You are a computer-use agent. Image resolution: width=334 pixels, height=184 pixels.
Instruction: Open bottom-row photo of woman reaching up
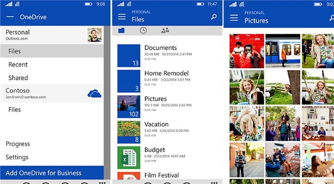[318, 160]
